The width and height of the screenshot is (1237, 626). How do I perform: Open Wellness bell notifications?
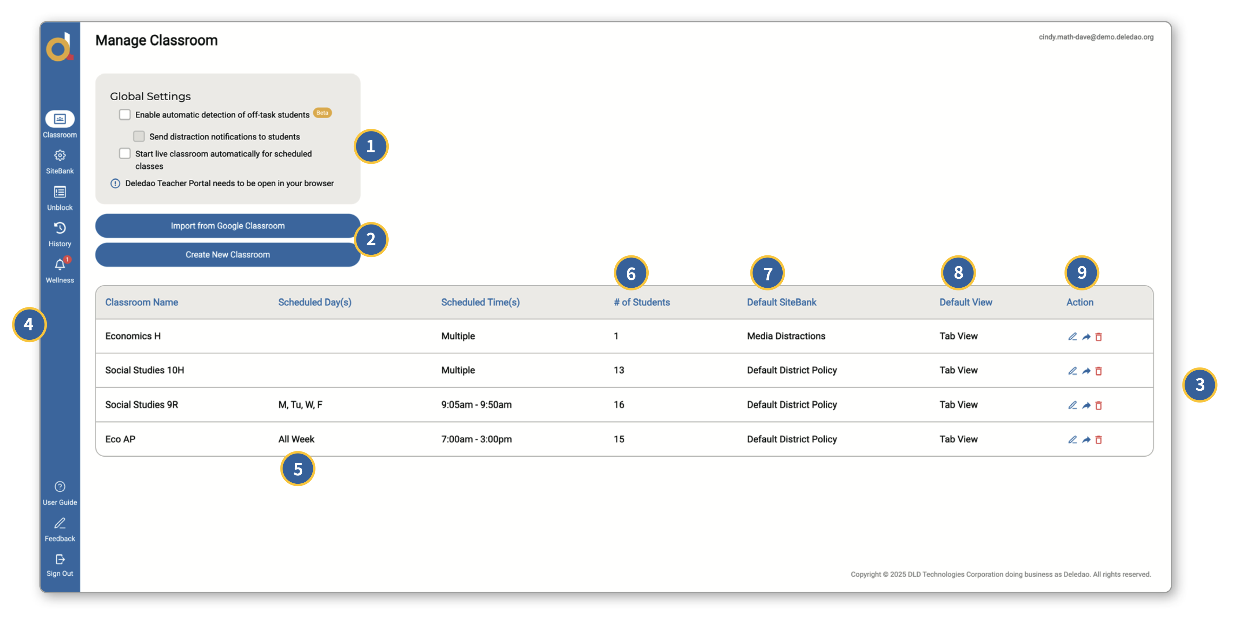(x=60, y=264)
